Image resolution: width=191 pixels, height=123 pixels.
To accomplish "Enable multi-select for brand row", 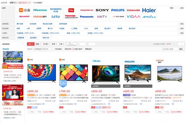I will (181, 8).
